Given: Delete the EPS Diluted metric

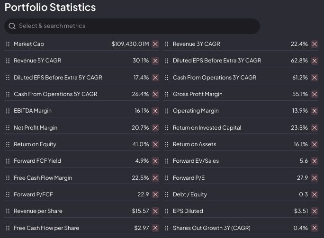Looking at the screenshot, I should click(315, 211).
